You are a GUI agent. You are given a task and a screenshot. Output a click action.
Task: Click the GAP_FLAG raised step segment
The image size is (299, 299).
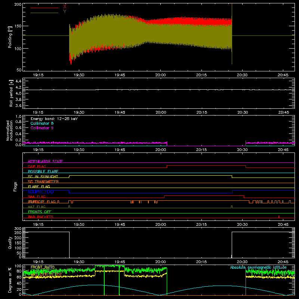[206, 166]
